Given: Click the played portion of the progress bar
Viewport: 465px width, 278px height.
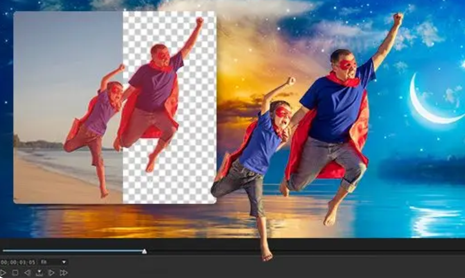Looking at the screenshot, I should pos(70,251).
